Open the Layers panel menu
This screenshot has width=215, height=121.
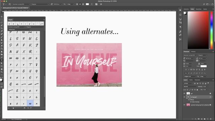coord(213,80)
